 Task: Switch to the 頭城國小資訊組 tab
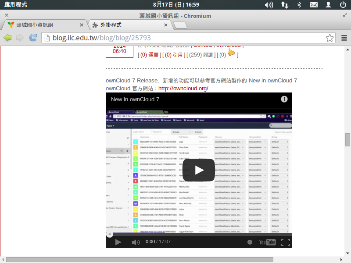pyautogui.click(x=44, y=25)
